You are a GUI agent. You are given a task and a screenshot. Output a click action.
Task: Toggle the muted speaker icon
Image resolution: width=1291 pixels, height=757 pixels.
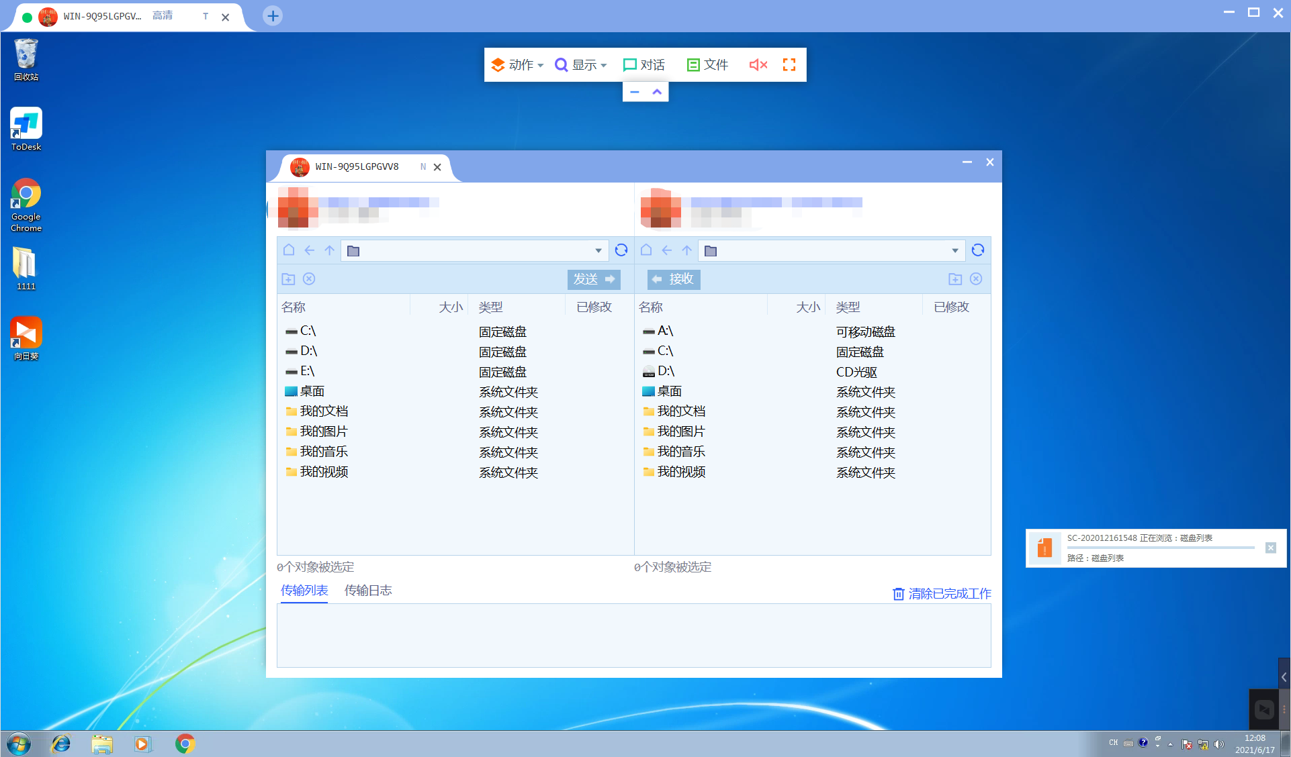coord(758,64)
